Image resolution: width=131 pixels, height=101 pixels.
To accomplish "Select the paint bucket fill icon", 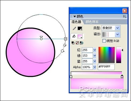I will click(x=74, y=36).
